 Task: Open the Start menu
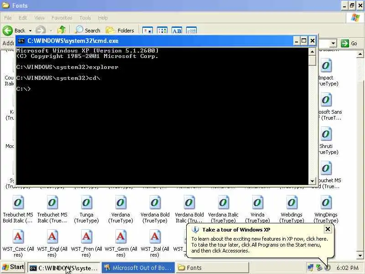(x=13, y=267)
